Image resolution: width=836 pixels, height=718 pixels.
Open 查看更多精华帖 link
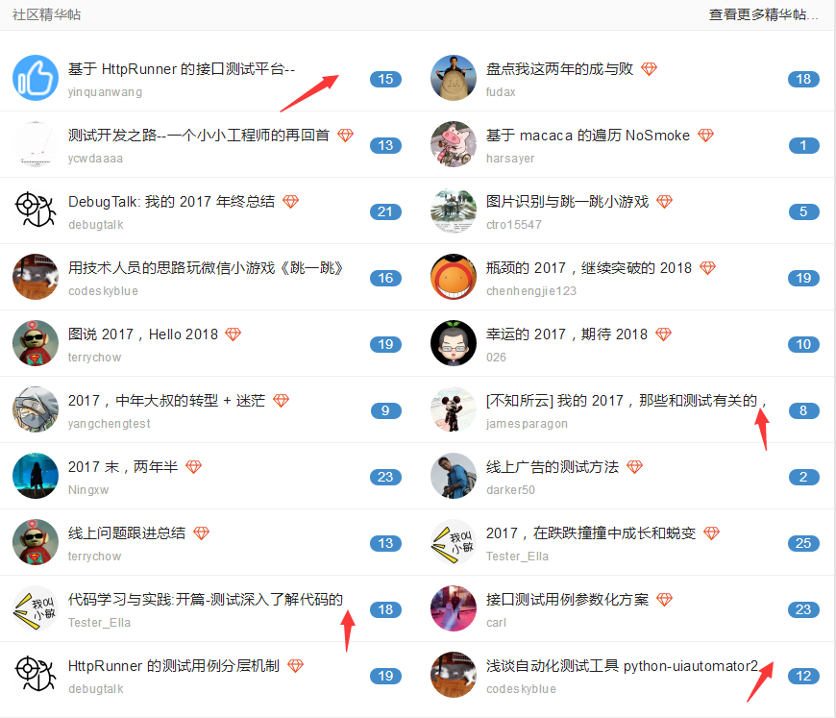(763, 14)
